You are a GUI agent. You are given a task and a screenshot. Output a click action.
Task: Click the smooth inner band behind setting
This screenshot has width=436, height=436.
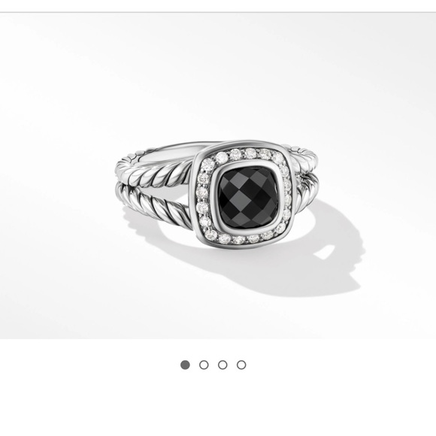172,152
